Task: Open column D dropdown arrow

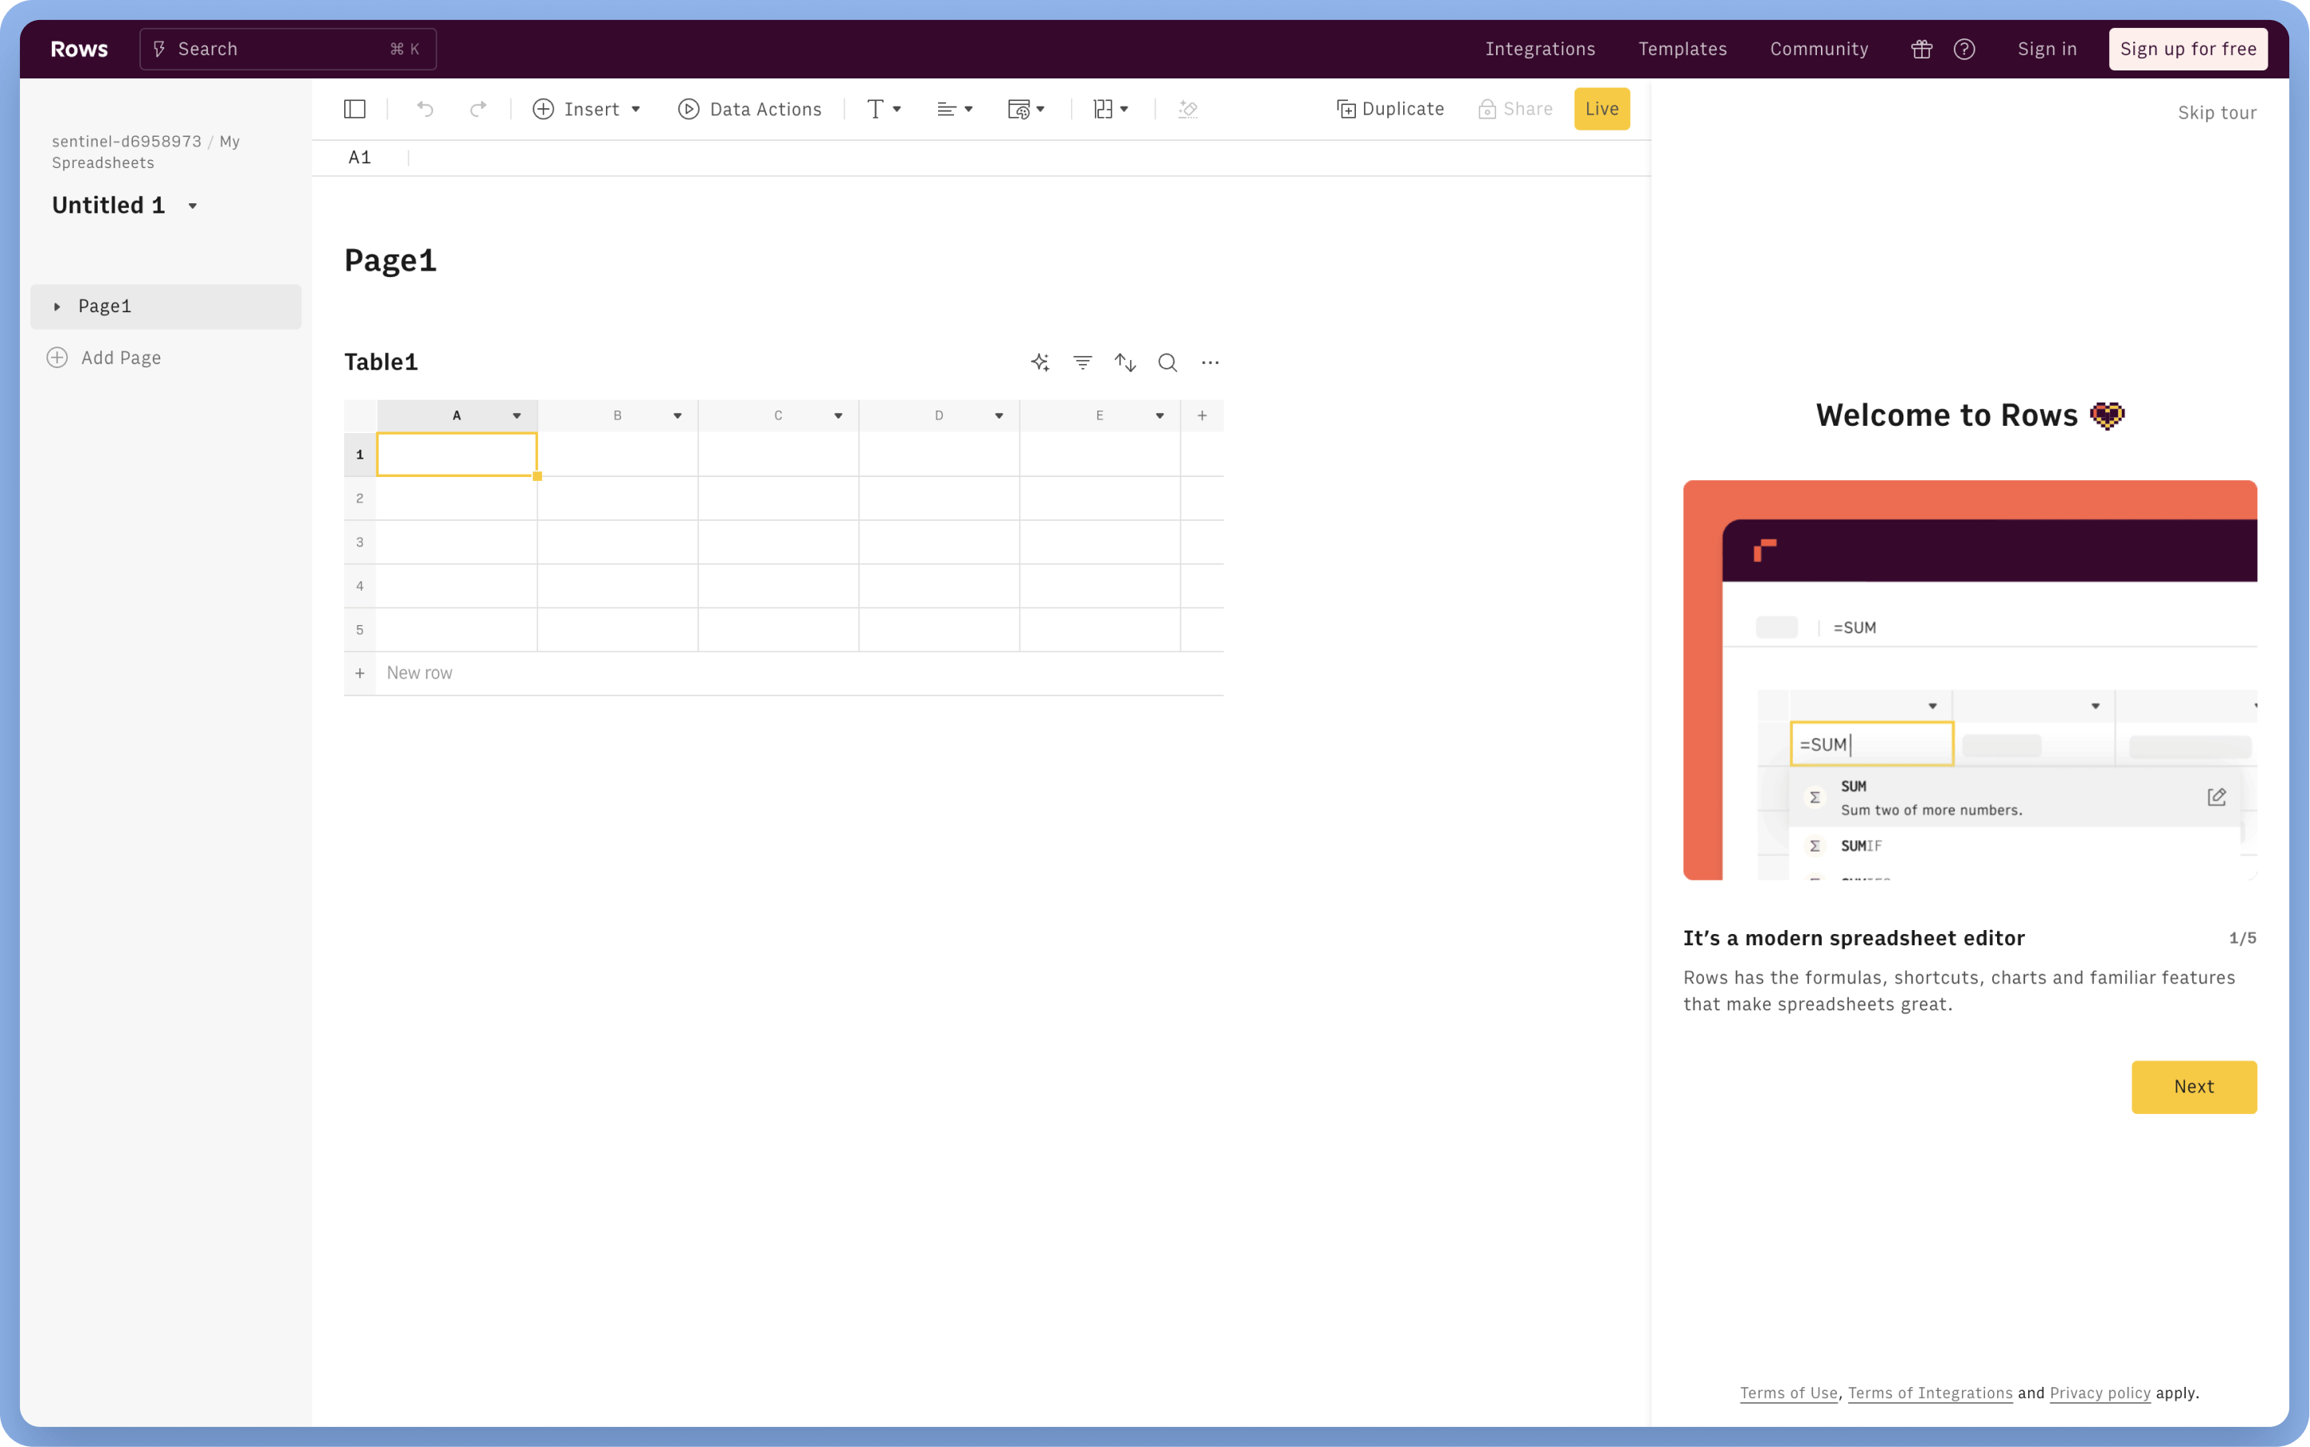Action: (999, 415)
